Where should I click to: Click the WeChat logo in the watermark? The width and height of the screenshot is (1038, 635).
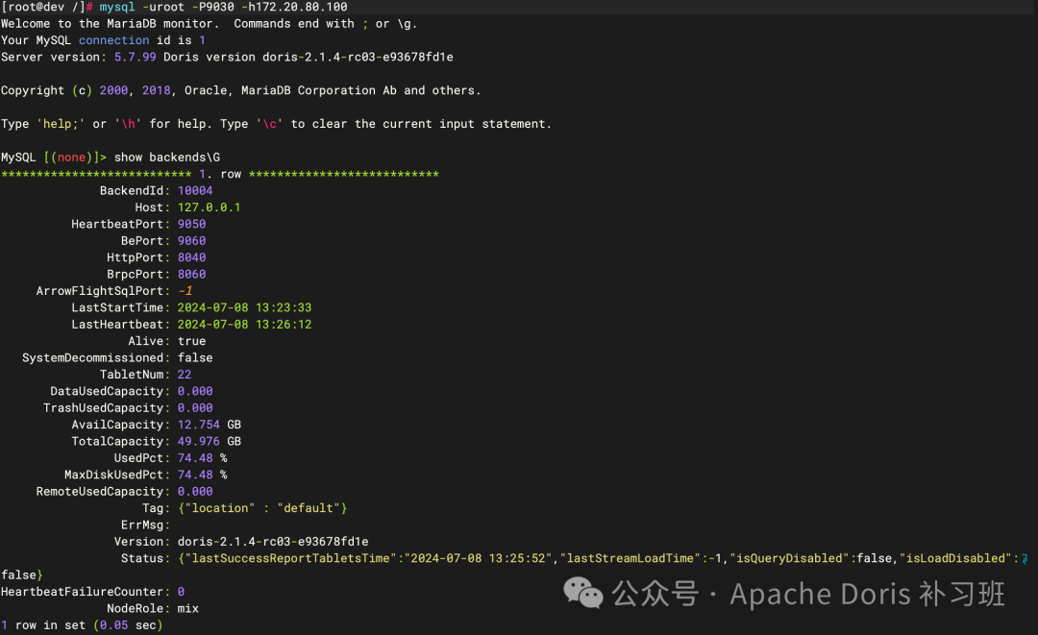coord(583,595)
